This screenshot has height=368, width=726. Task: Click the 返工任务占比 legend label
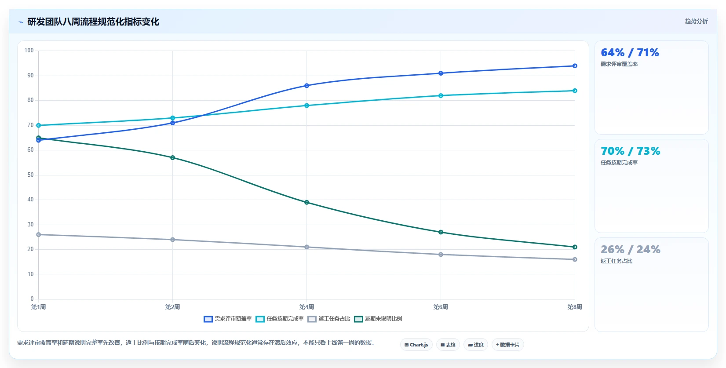[334, 319]
